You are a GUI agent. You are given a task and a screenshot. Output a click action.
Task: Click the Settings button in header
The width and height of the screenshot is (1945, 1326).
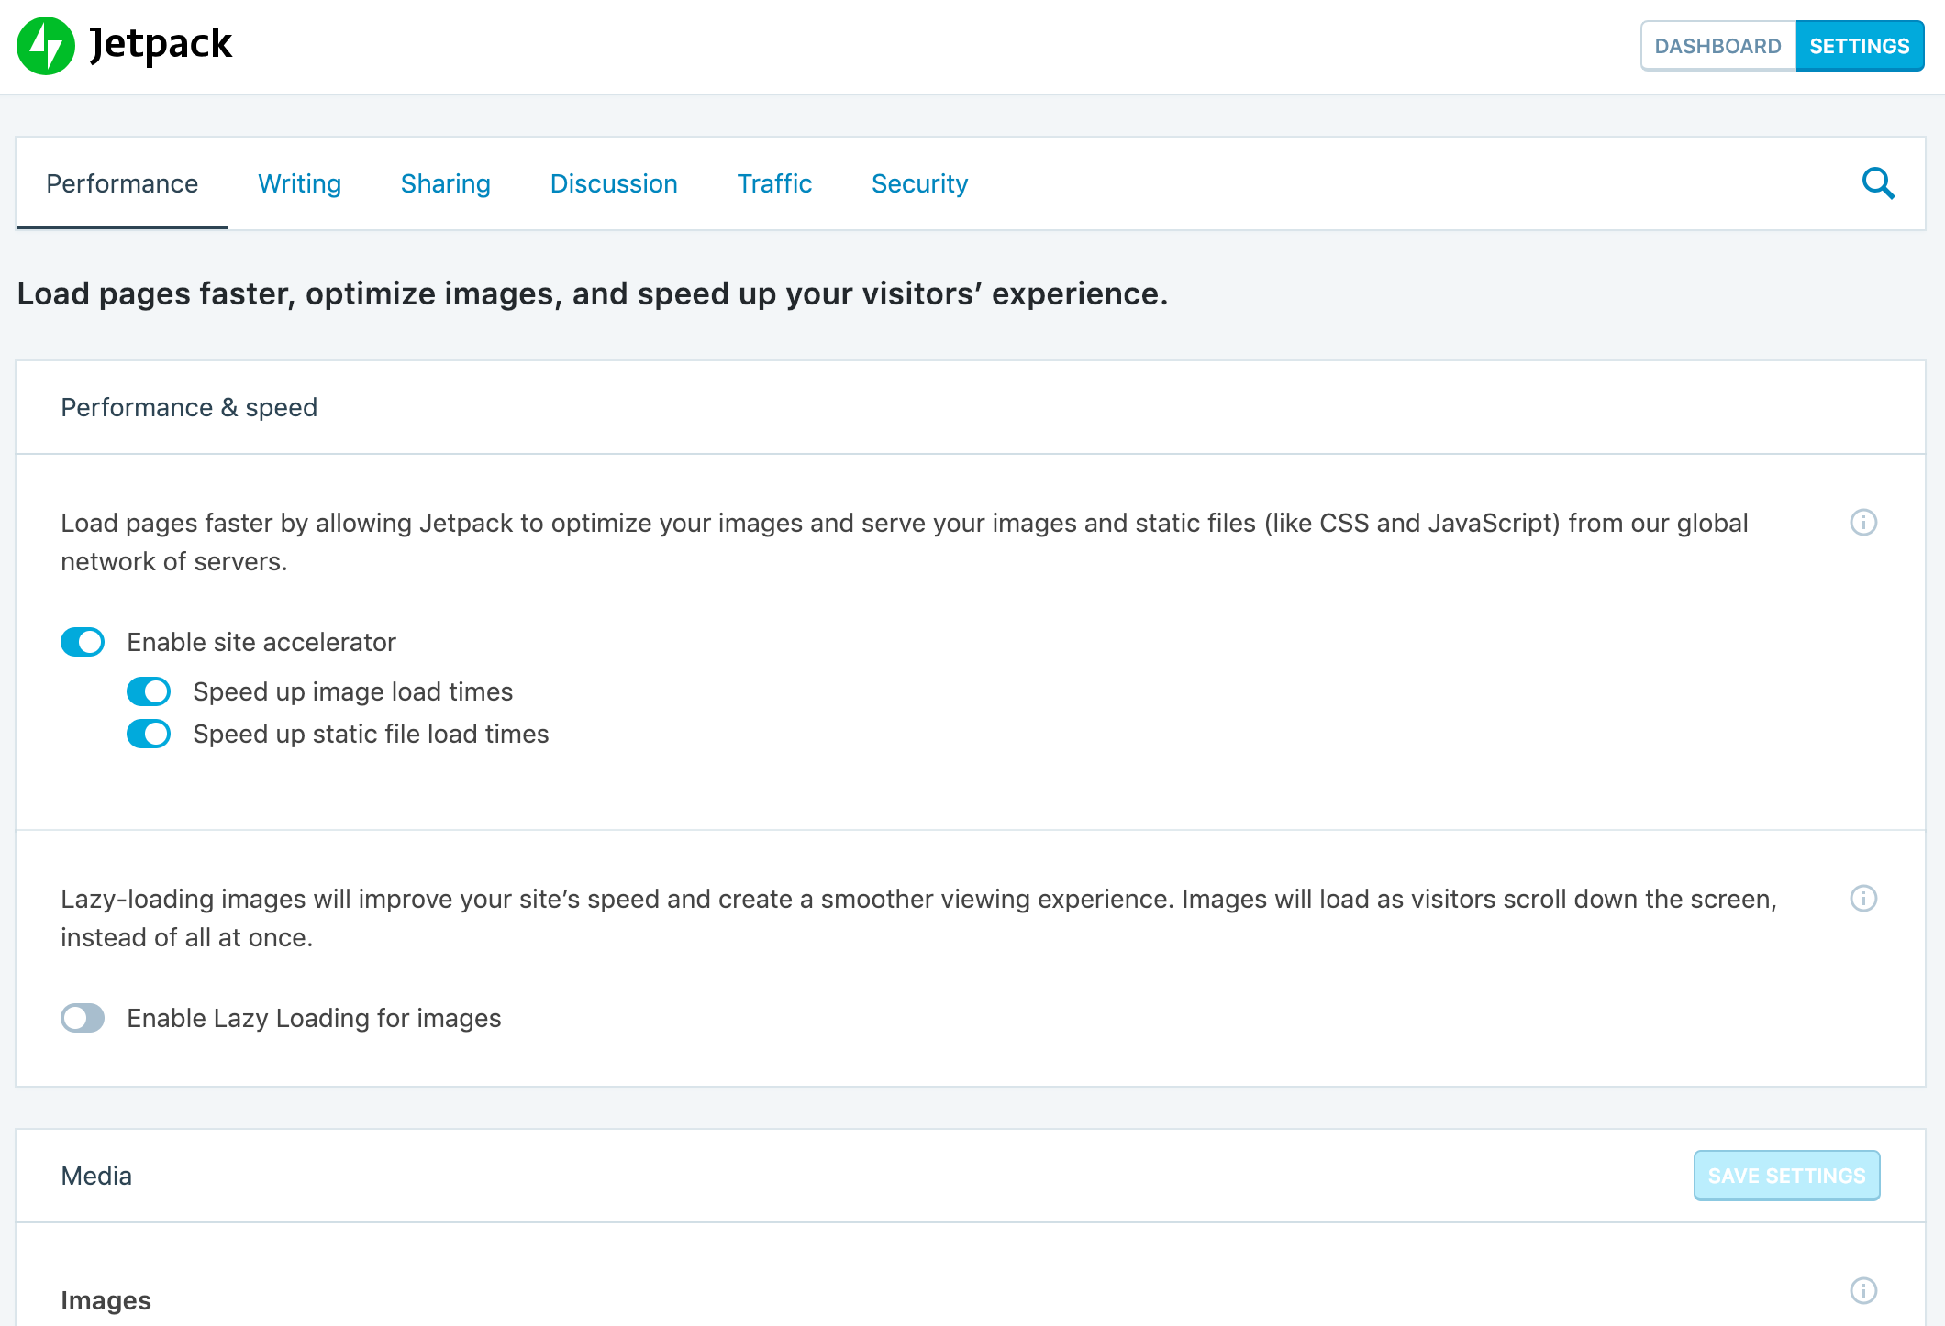pyautogui.click(x=1859, y=46)
